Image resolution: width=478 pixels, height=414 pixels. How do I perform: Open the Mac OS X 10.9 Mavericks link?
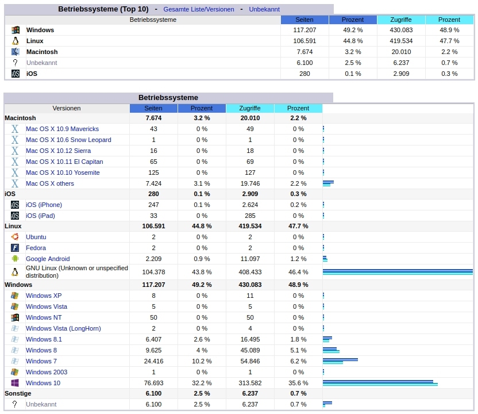pyautogui.click(x=62, y=129)
